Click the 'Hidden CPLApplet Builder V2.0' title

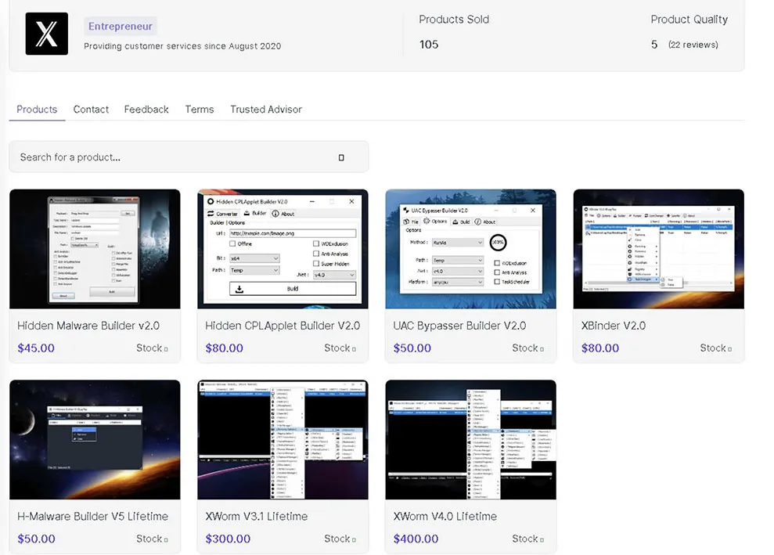283,326
